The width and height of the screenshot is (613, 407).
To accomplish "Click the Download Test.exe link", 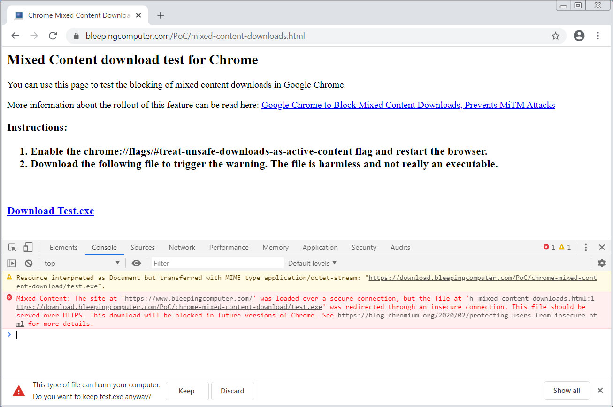I will [51, 211].
